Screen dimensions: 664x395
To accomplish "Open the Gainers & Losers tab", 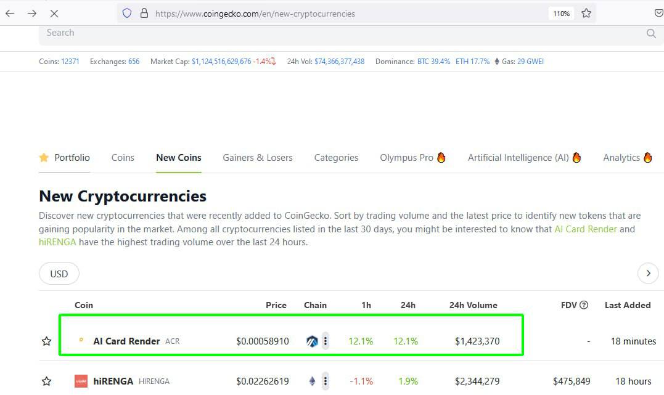I will pyautogui.click(x=258, y=158).
